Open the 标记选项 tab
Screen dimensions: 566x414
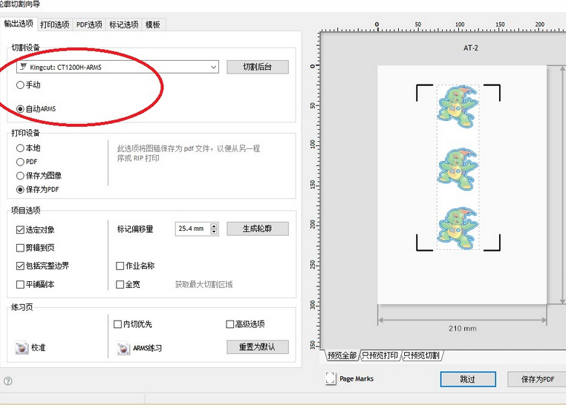point(123,24)
